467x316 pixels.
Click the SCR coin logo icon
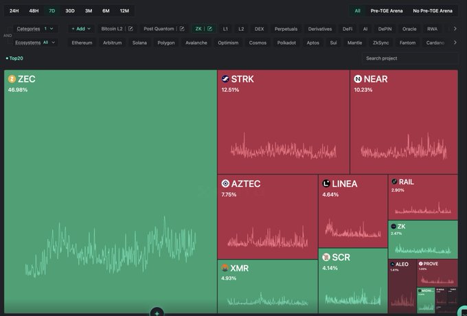coord(326,257)
